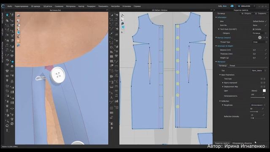Collapse the Reflection group
Screen dimensions: 270x152
click(220, 101)
